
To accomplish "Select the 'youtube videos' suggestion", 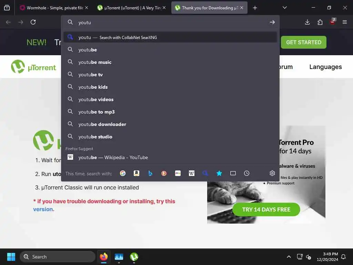I will (170, 99).
